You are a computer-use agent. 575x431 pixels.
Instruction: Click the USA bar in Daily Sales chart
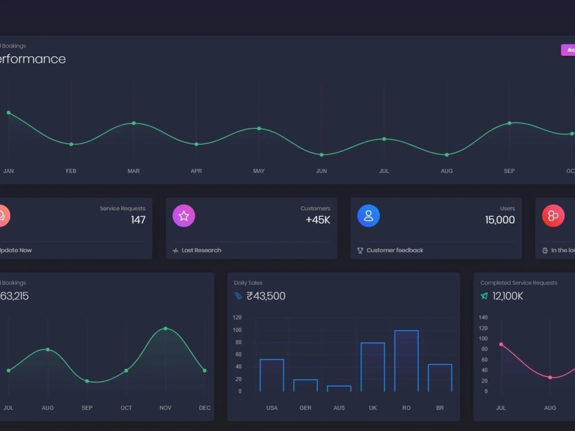point(272,375)
